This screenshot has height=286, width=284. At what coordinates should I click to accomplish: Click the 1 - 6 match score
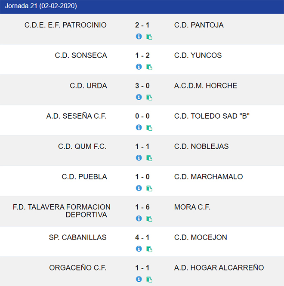coord(142,207)
